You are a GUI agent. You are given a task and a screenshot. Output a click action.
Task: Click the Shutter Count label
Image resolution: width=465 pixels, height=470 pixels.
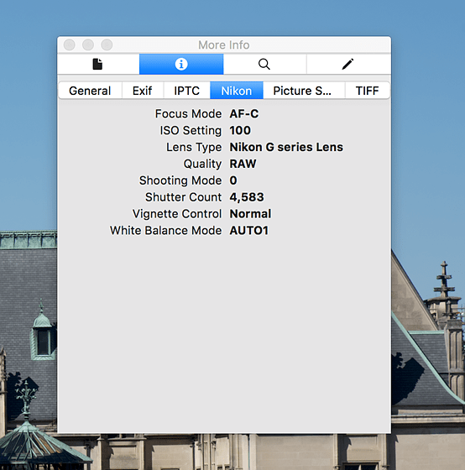[184, 197]
